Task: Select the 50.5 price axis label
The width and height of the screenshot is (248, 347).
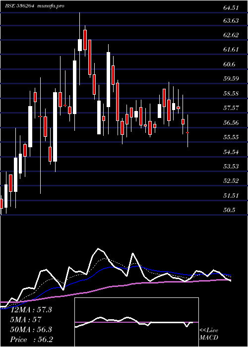Action: (x=229, y=210)
